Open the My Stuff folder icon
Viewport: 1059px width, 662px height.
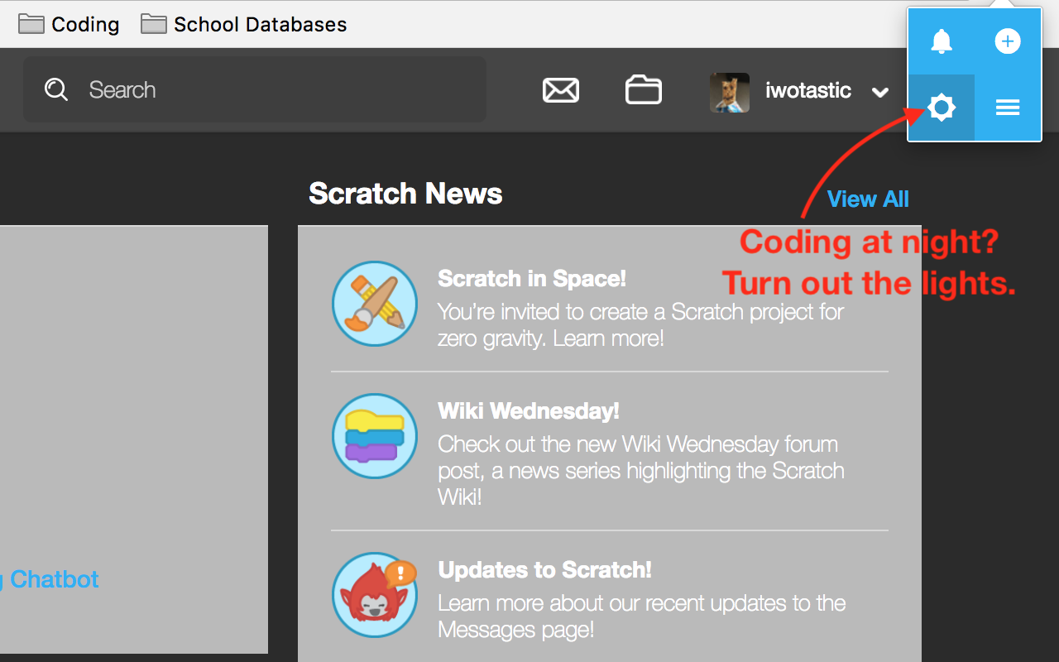tap(644, 89)
